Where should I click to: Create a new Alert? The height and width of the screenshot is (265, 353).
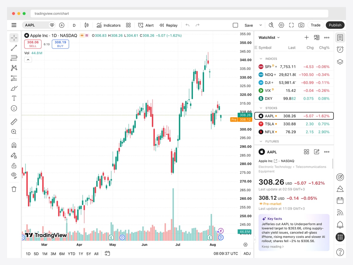click(146, 25)
